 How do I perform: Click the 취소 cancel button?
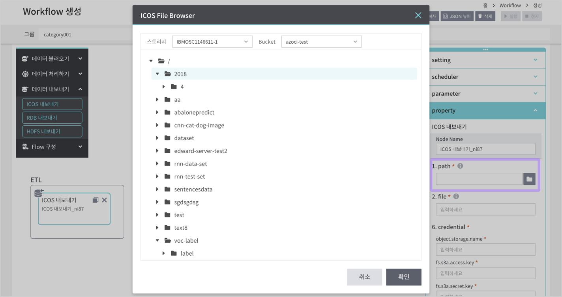coord(365,277)
